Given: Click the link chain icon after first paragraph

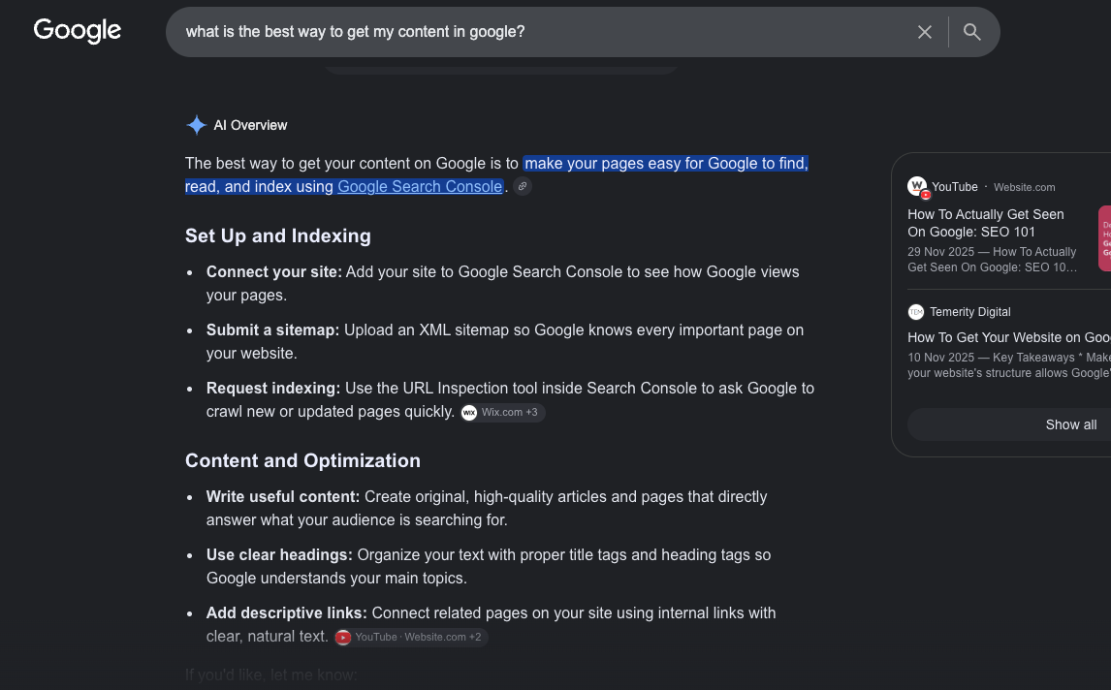Looking at the screenshot, I should coord(523,186).
